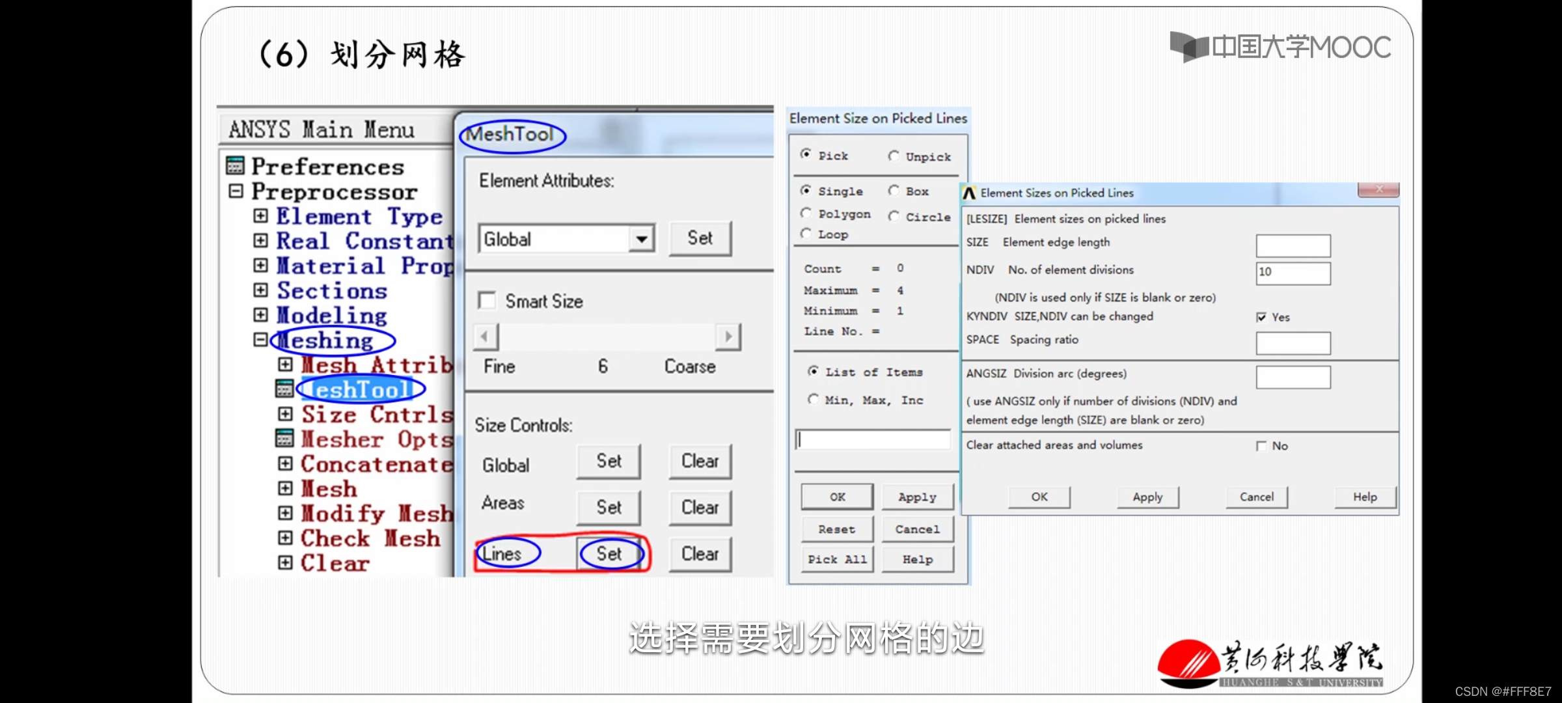The image size is (1562, 703).
Task: Select the Polygon picking mode
Action: pyautogui.click(x=806, y=214)
